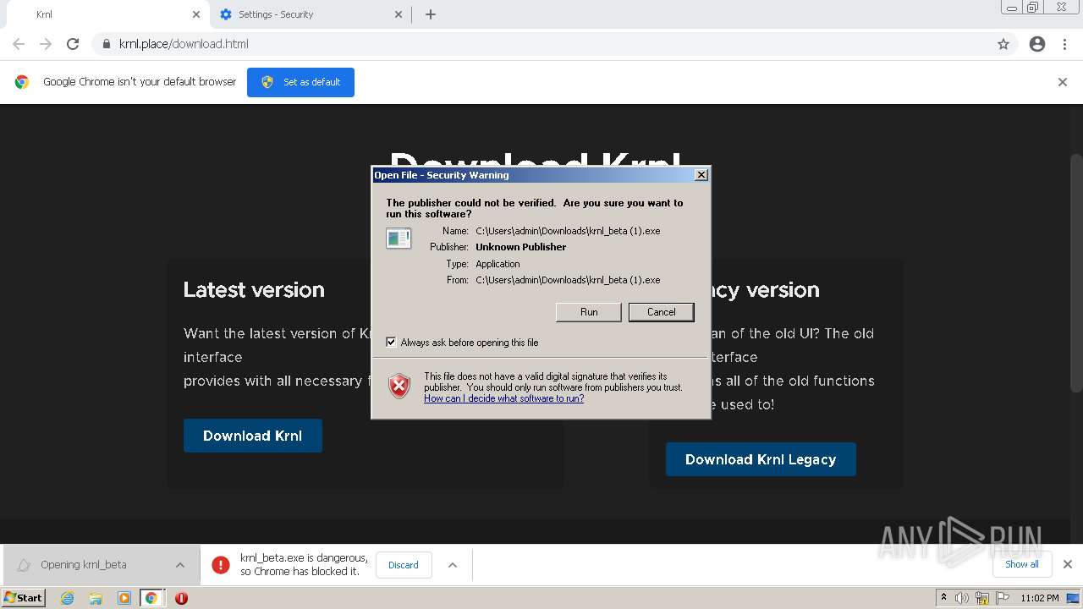Close the Security Warning dialog with X
Viewport: 1083px width, 609px height.
(x=701, y=175)
